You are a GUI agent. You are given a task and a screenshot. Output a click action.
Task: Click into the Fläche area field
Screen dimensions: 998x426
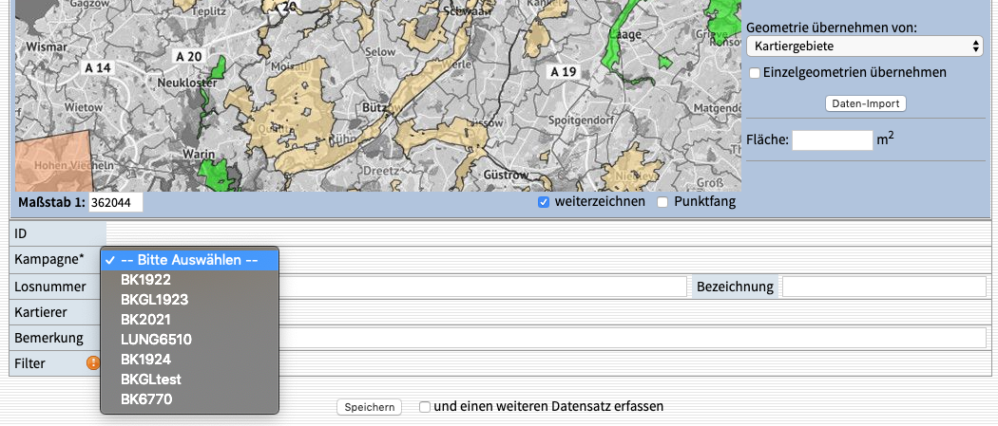point(832,140)
